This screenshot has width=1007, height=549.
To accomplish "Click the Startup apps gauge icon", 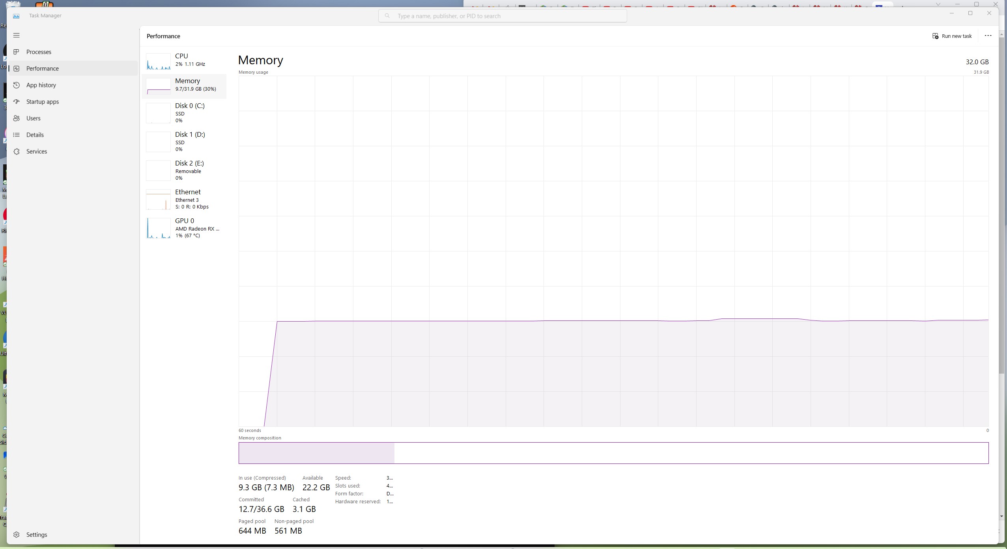I will pos(16,102).
